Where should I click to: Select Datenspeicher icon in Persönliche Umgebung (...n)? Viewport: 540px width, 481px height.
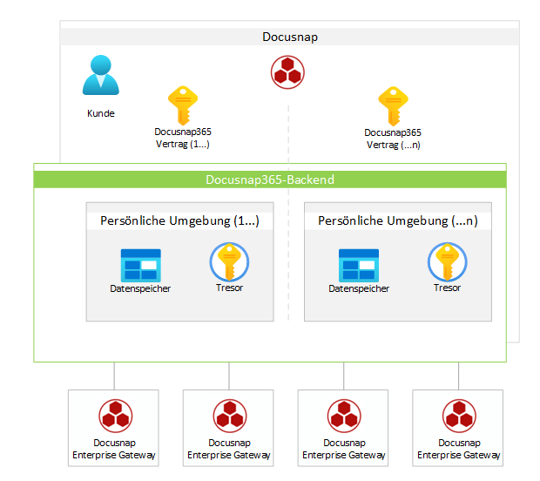pyautogui.click(x=359, y=265)
